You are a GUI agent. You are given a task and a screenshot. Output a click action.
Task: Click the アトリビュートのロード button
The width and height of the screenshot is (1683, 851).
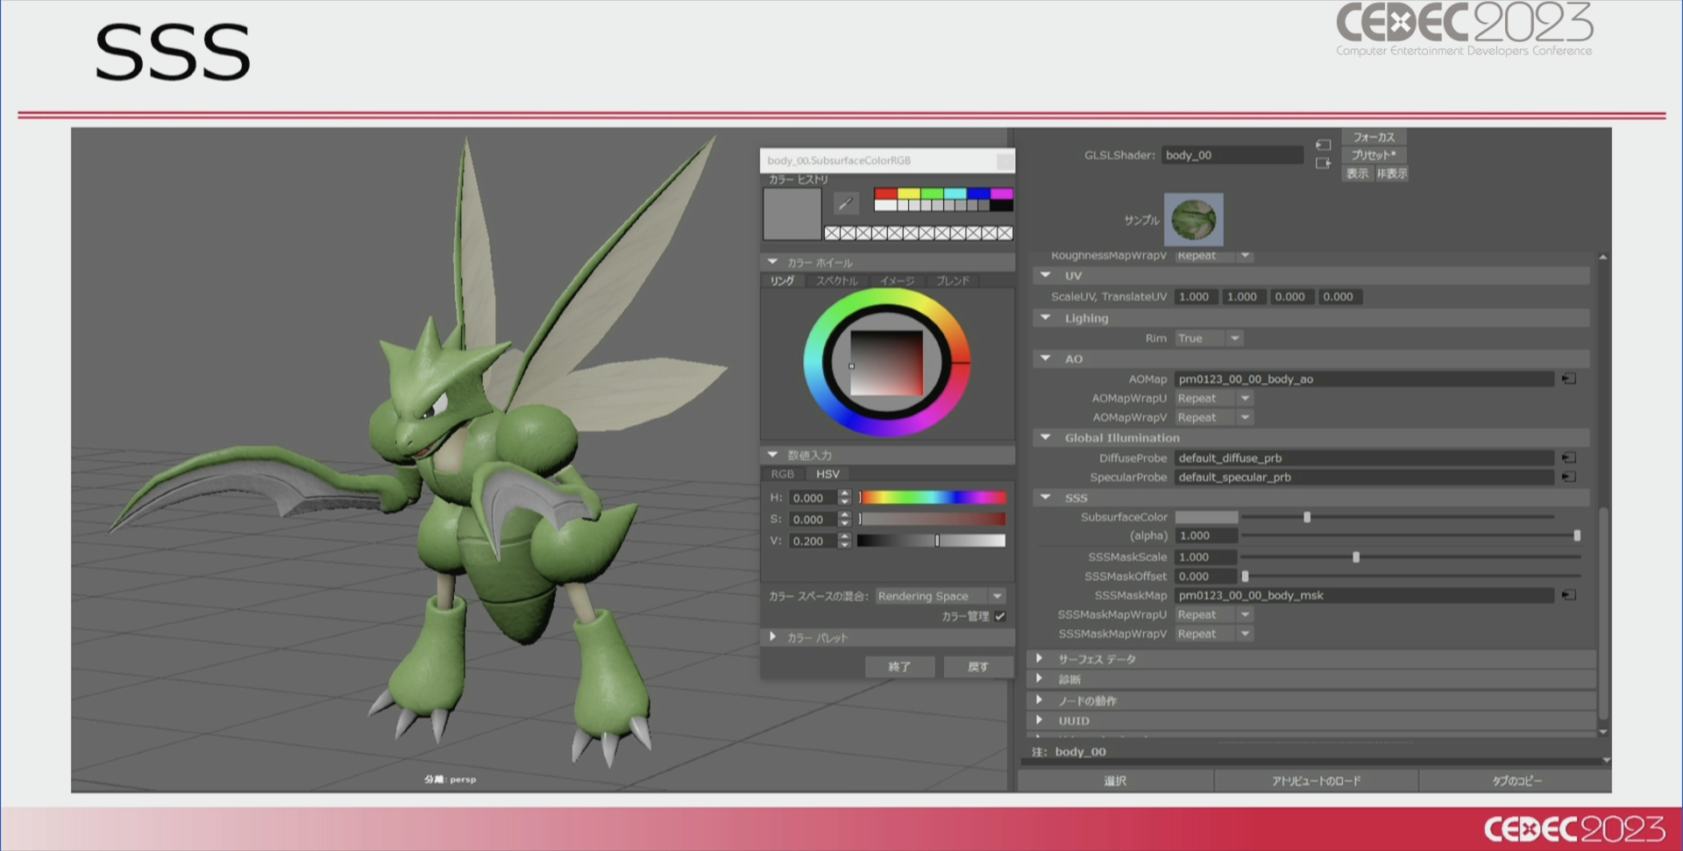[1316, 781]
